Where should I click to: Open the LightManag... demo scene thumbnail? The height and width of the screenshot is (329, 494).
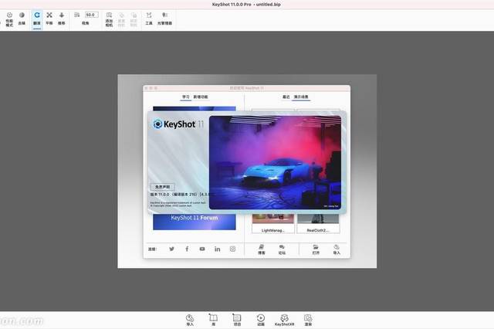pyautogui.click(x=273, y=224)
